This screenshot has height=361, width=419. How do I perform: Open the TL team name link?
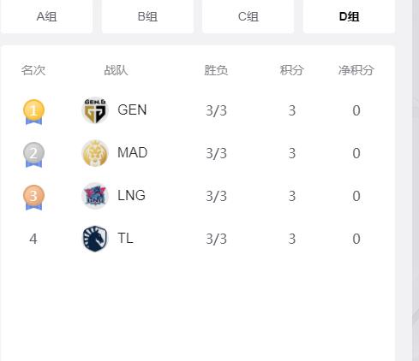125,239
